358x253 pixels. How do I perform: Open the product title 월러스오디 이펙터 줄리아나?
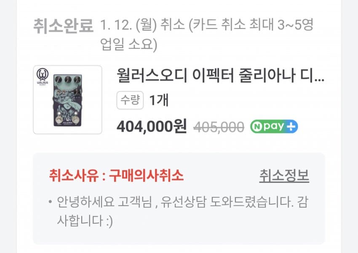tap(220, 76)
